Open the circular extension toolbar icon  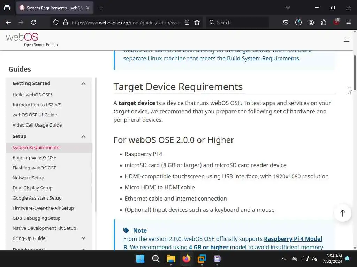(298, 22)
